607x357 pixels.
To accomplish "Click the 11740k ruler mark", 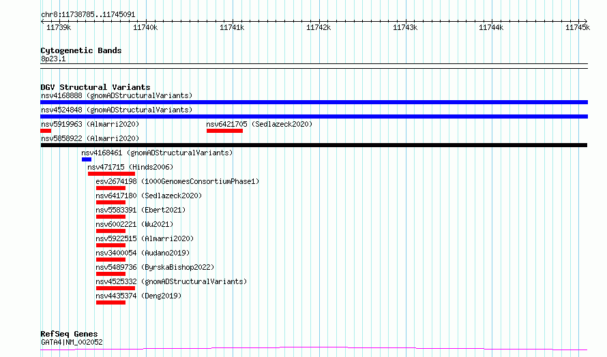I will [x=145, y=27].
